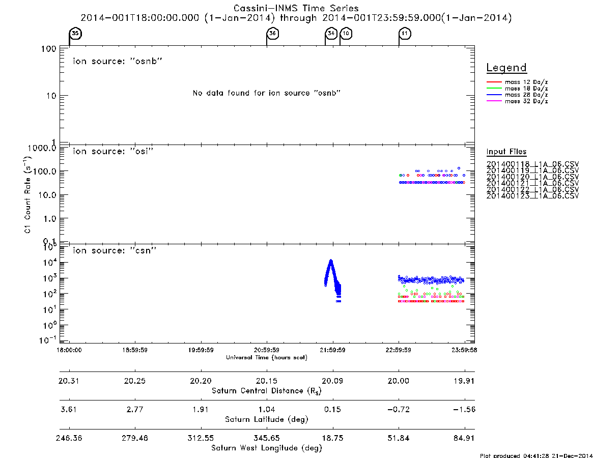Select input file 201400122_L1A_06.CSV
593x458 pixels.
(x=532, y=190)
